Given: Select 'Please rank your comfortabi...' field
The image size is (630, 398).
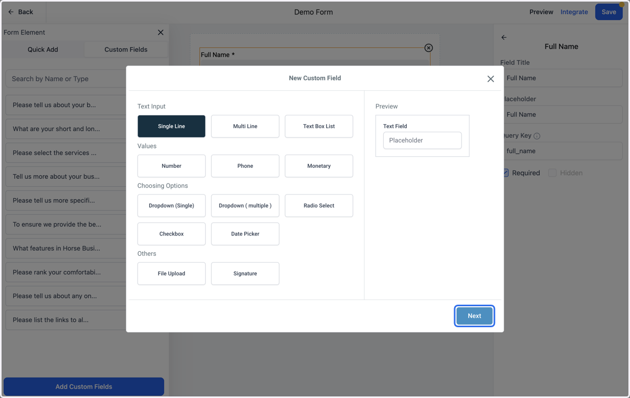Looking at the screenshot, I should click(66, 272).
